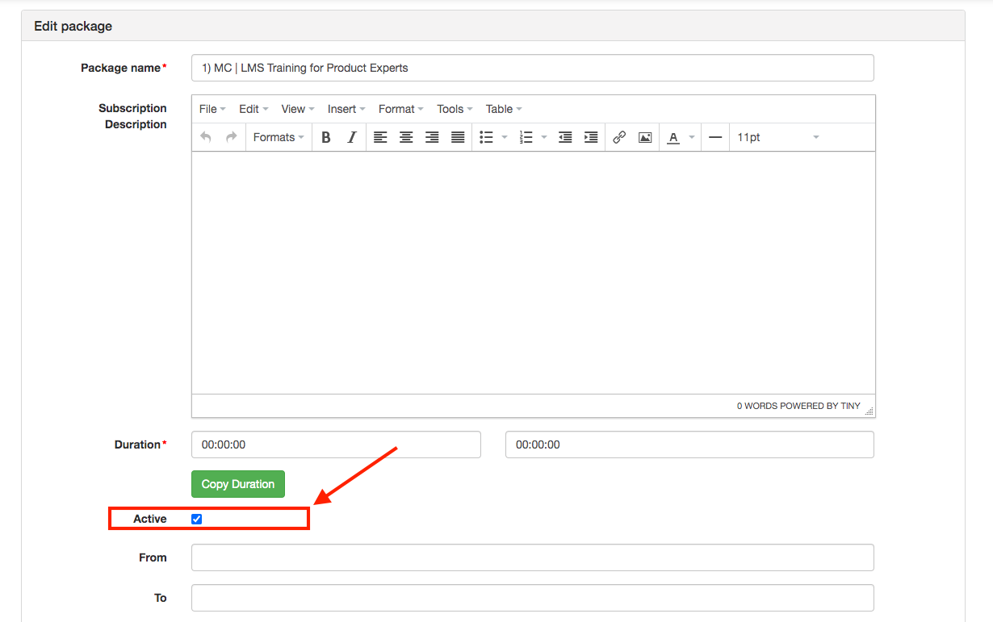Click the second Duration field
This screenshot has height=622, width=993.
pyautogui.click(x=689, y=445)
